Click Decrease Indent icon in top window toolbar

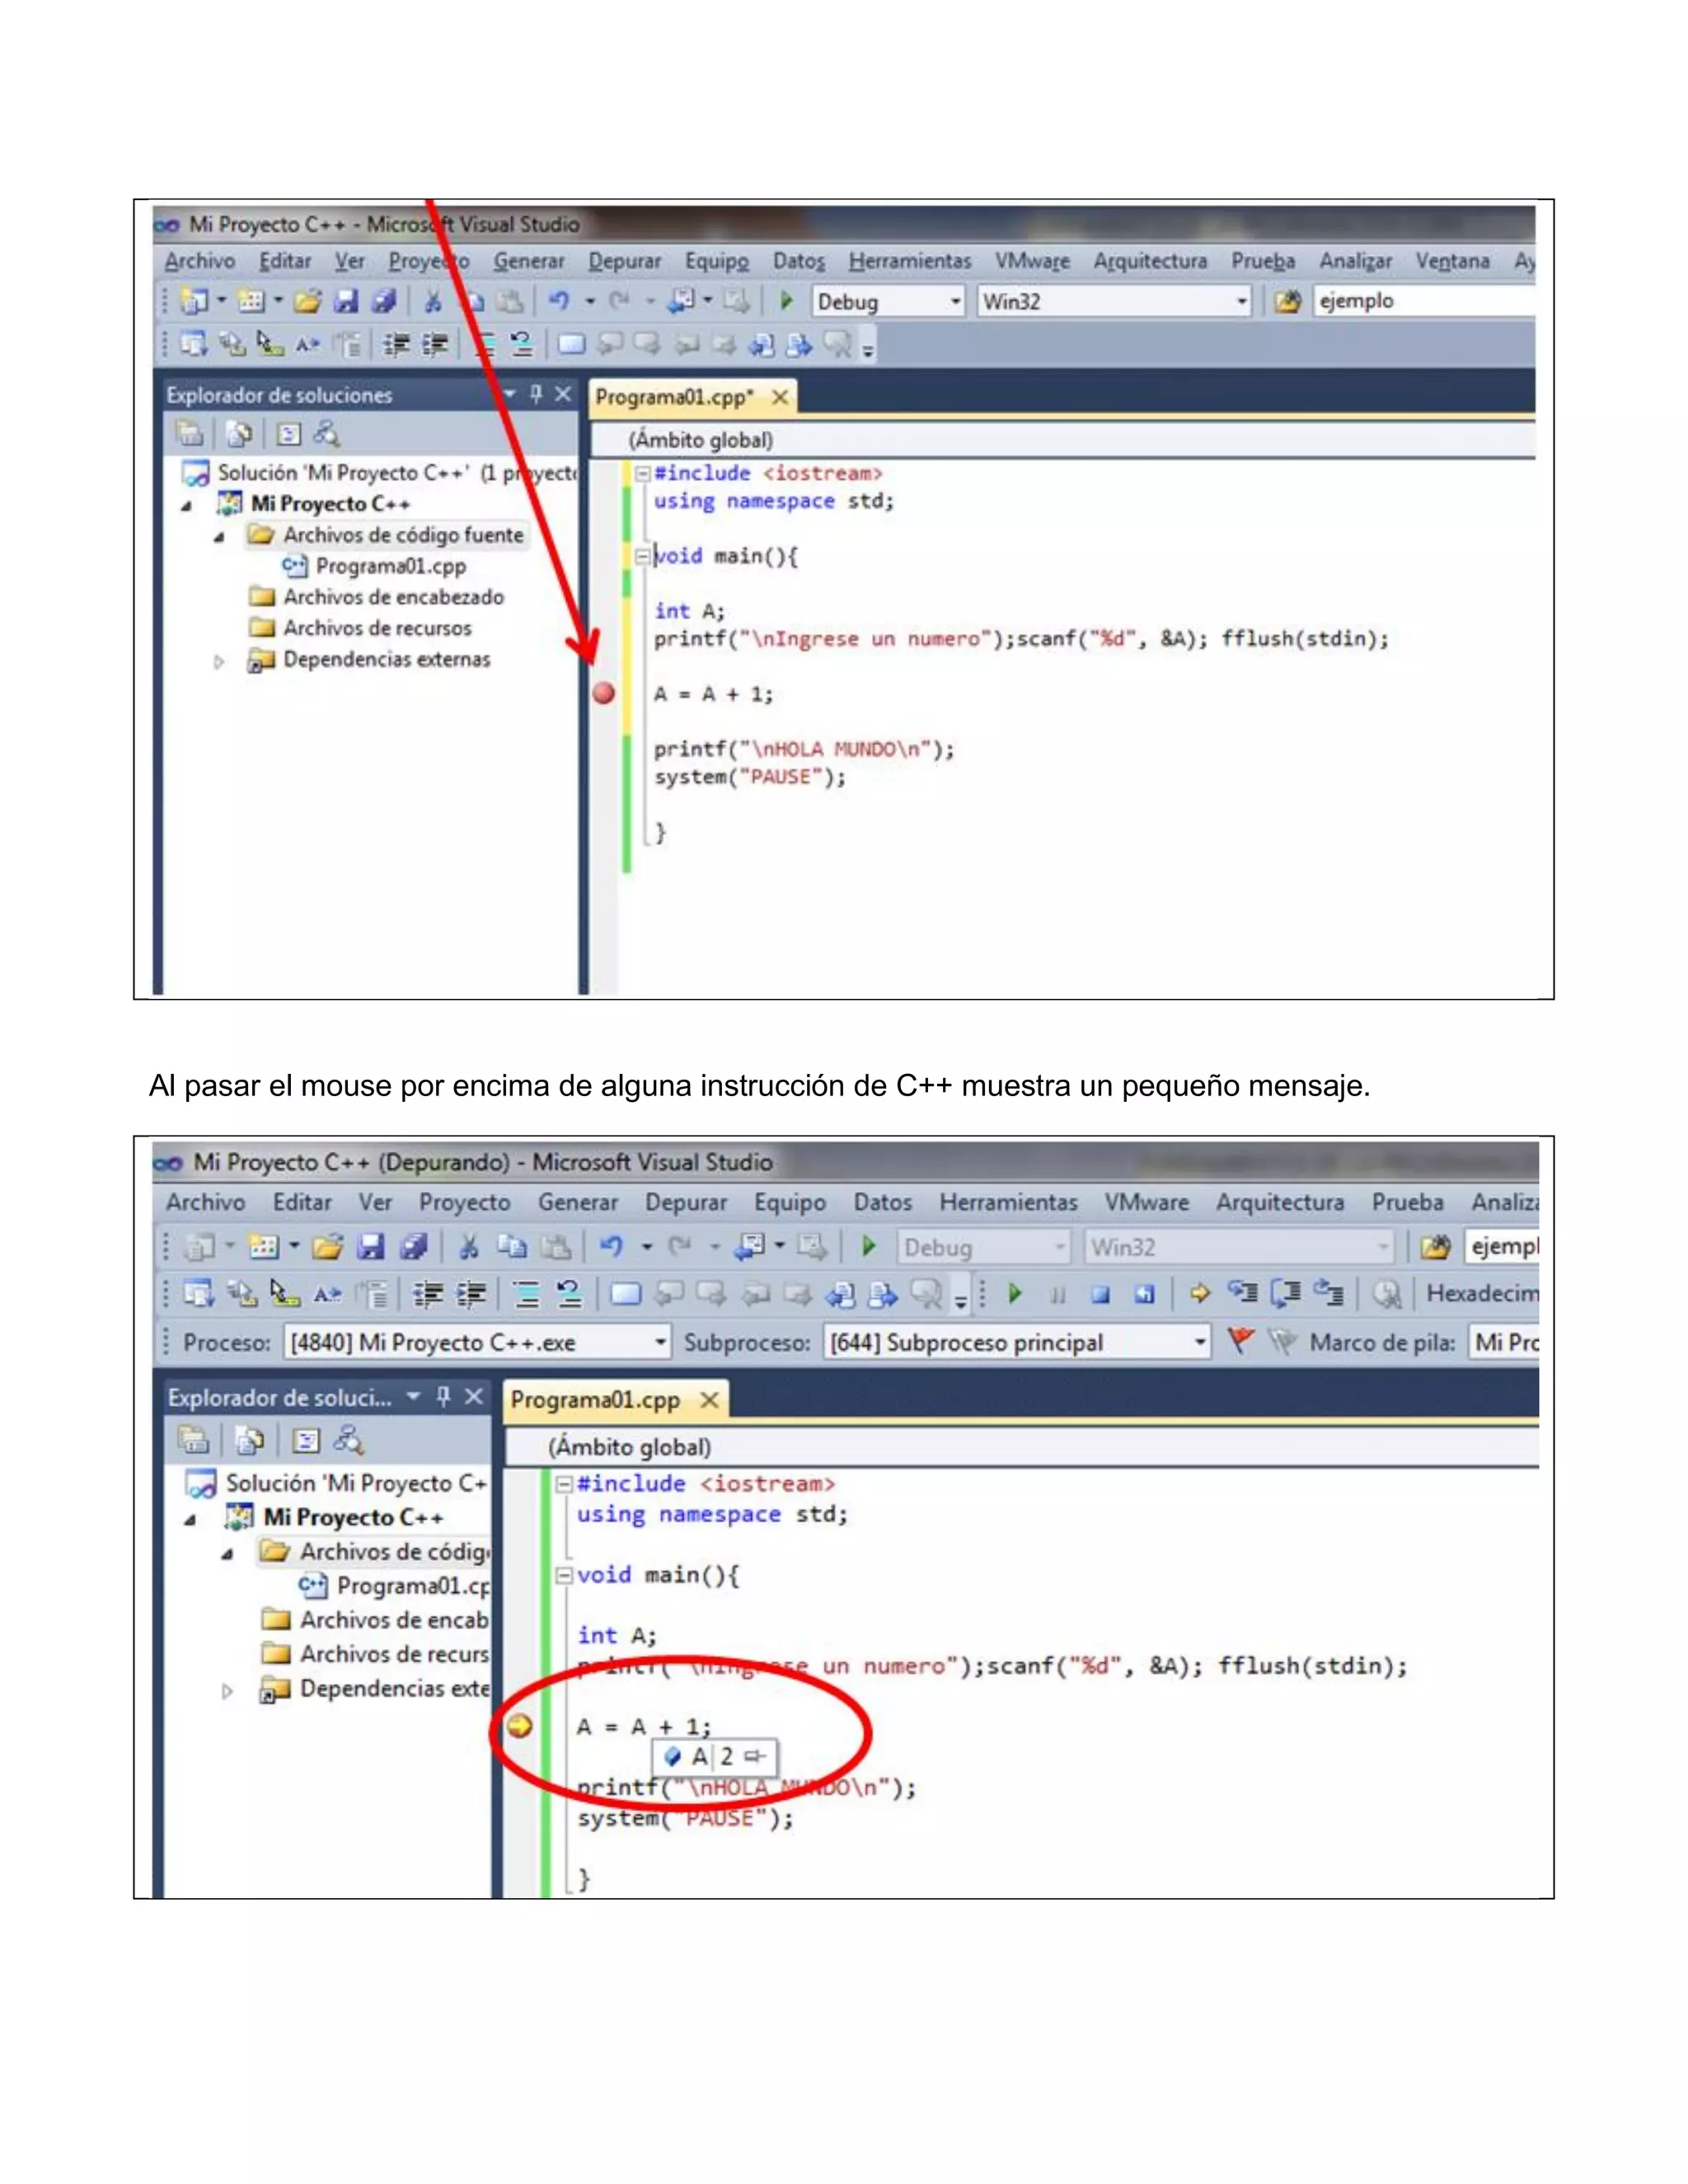click(396, 345)
